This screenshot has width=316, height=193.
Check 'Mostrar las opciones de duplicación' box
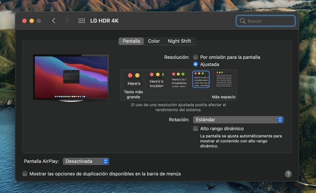coord(25,174)
